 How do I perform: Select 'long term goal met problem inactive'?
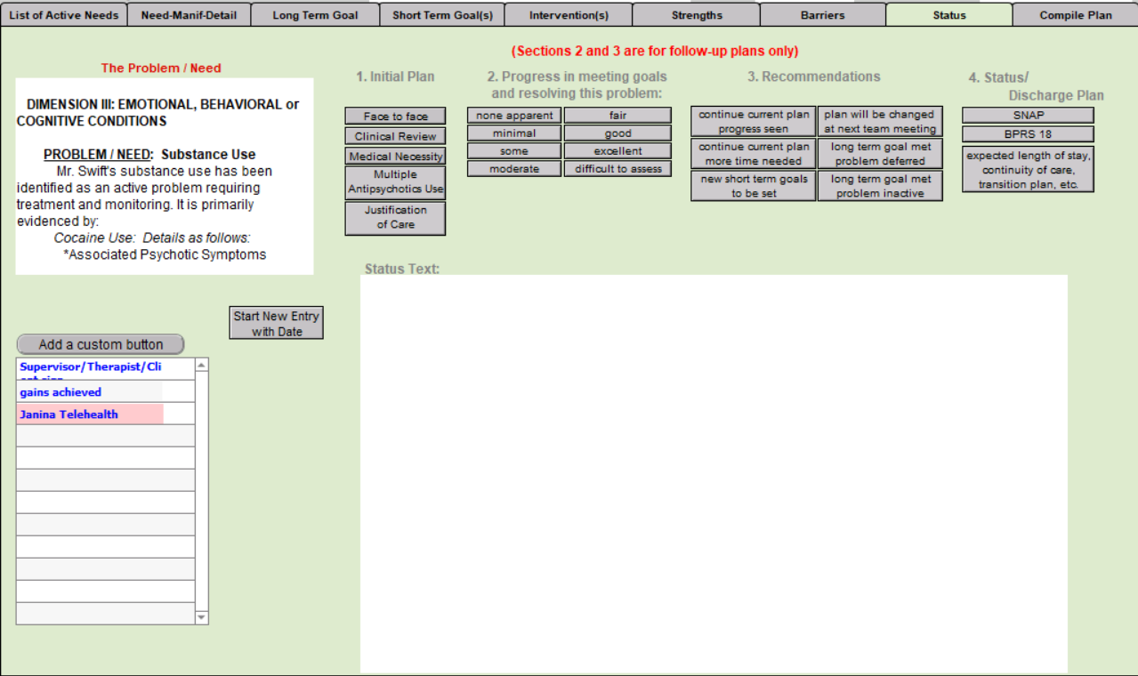point(880,186)
